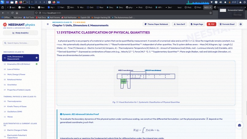
Task: Switch to the My H tab
Action: (51, 7)
